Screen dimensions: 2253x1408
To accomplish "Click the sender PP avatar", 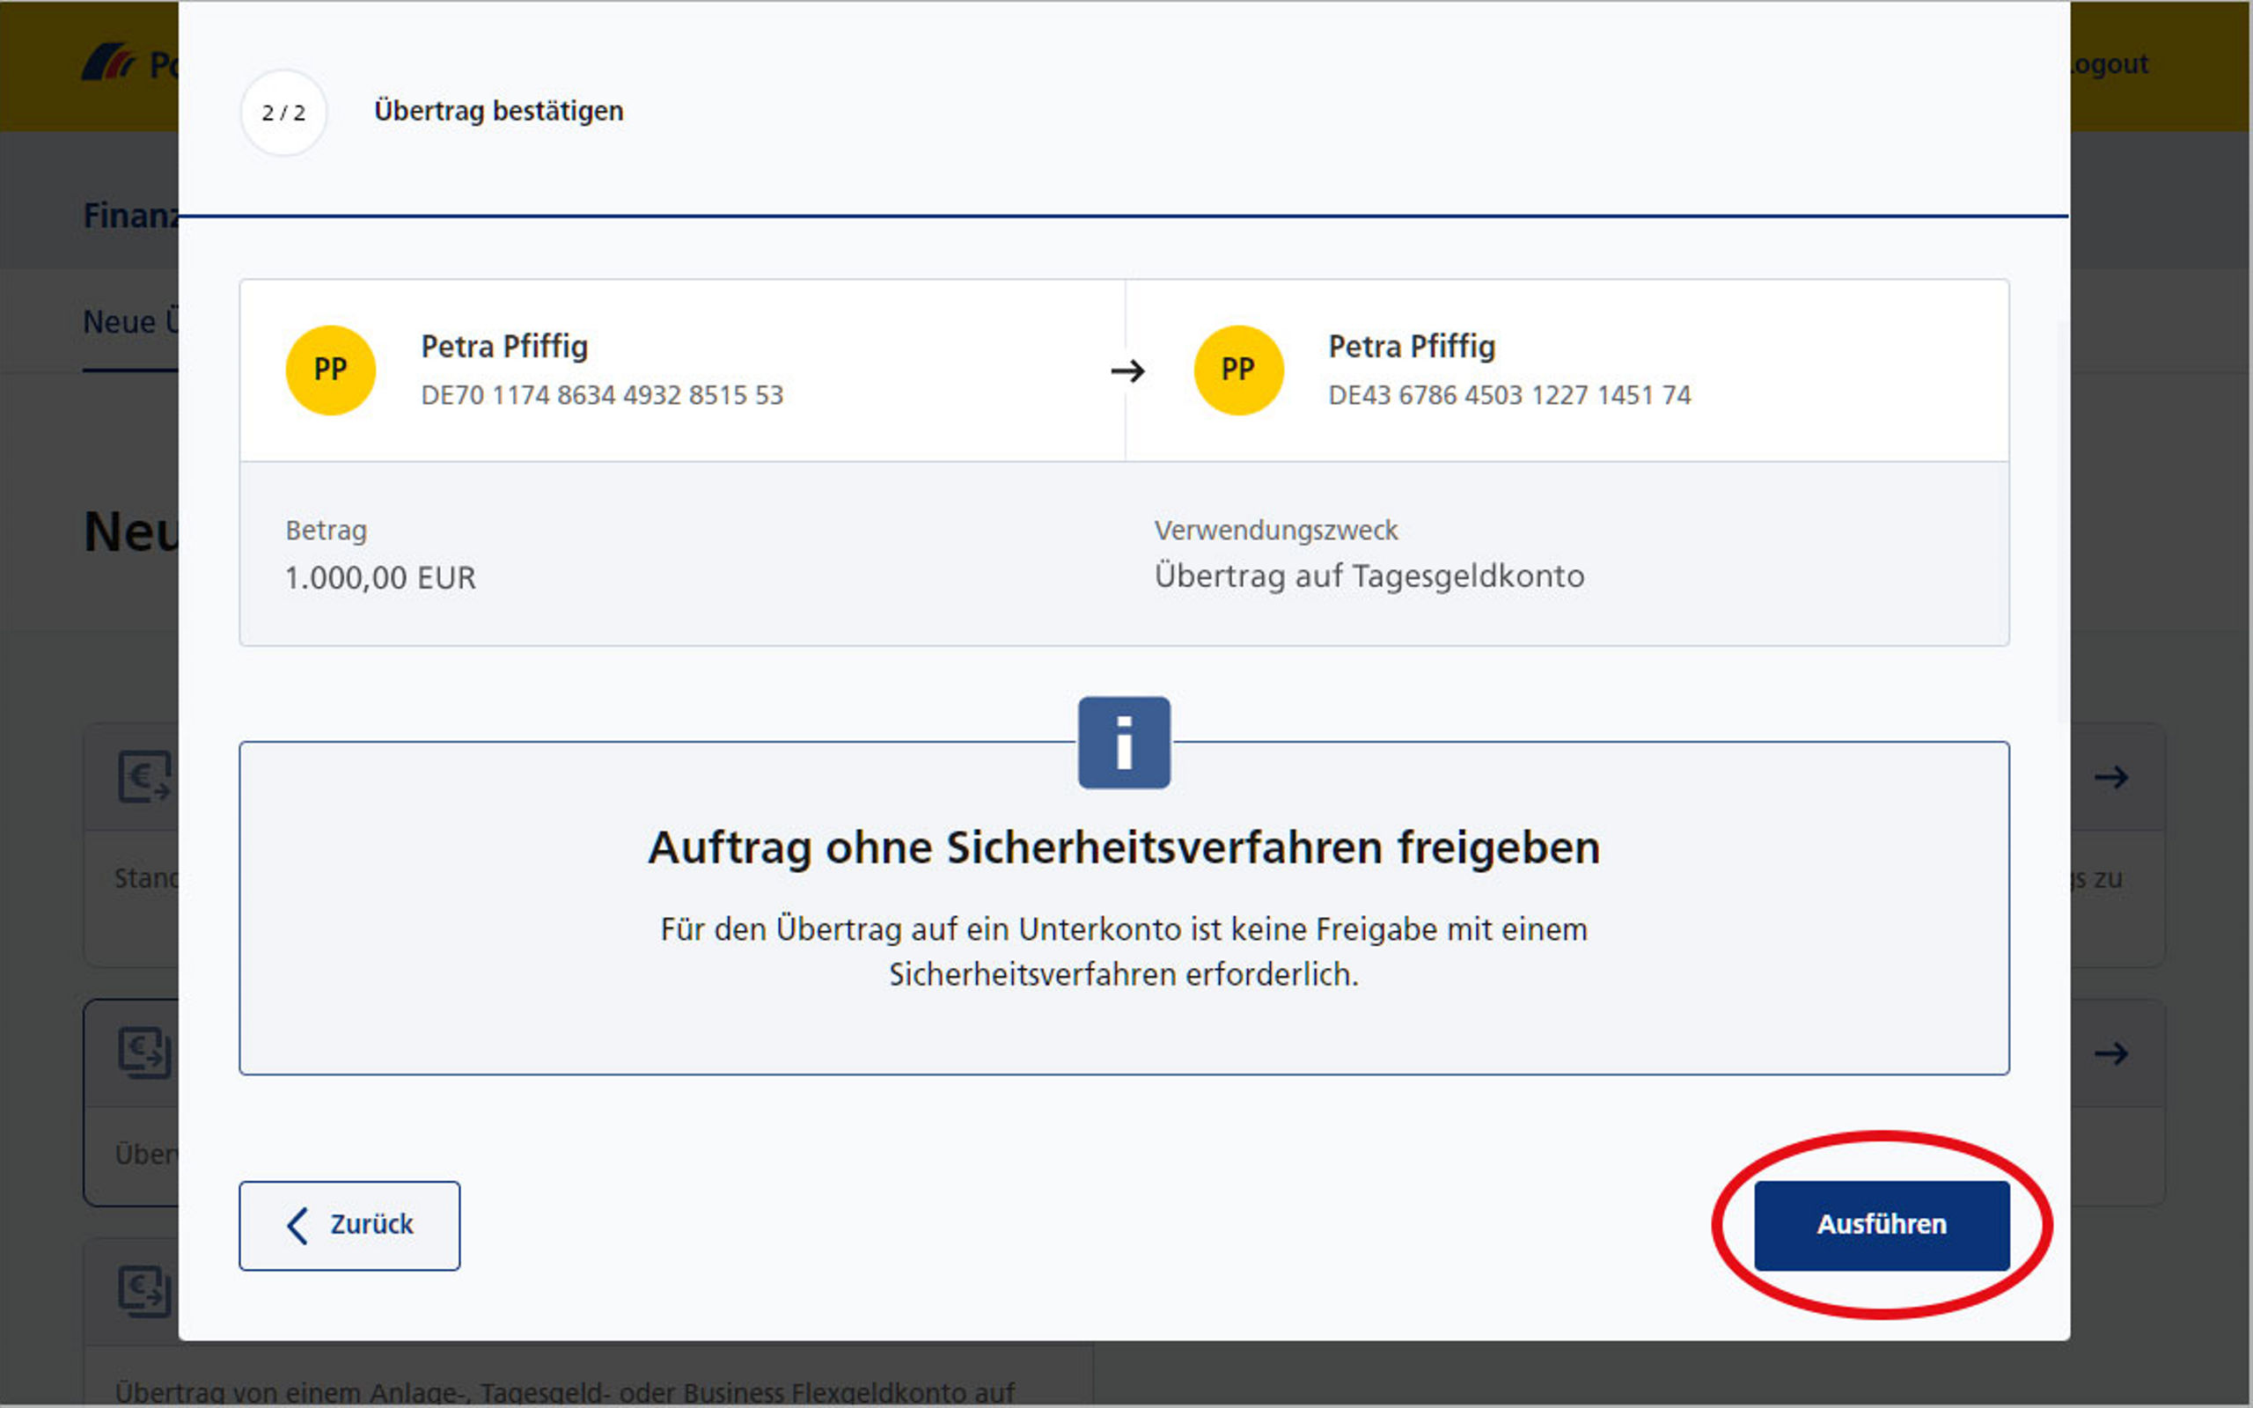I will click(331, 370).
